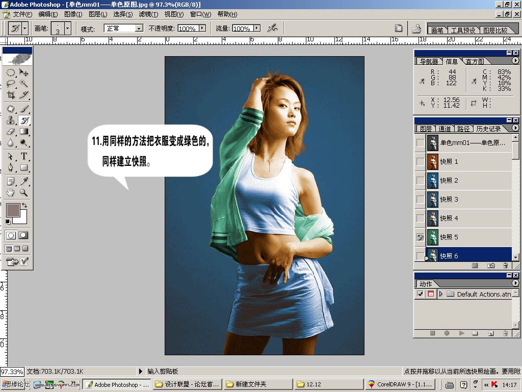Open the brush size picker arrow

(68, 29)
